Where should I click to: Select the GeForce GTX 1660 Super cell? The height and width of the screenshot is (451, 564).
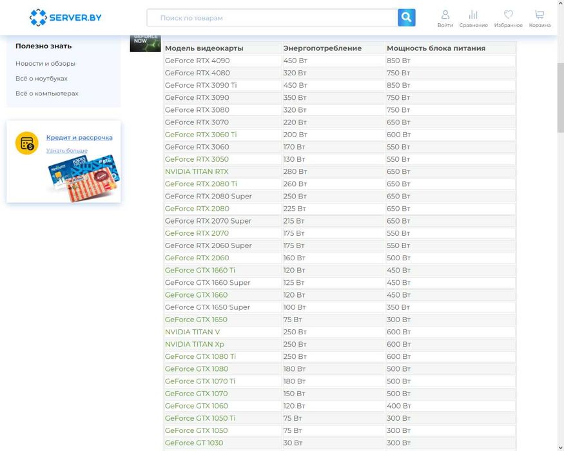pos(222,283)
